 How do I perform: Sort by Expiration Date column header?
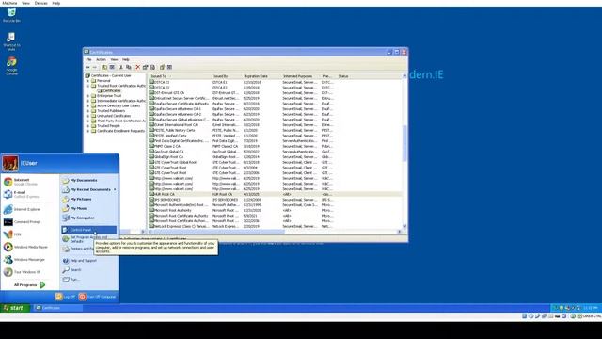pyautogui.click(x=261, y=76)
